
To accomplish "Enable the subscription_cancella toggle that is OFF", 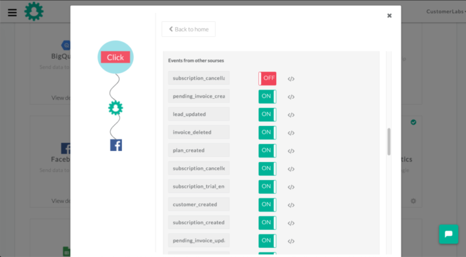I will (267, 78).
